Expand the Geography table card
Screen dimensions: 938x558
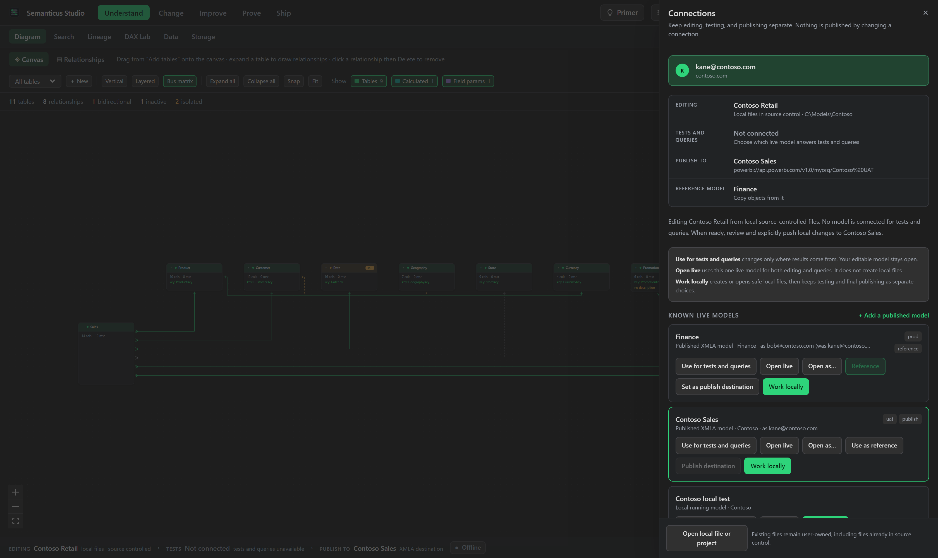tap(404, 268)
